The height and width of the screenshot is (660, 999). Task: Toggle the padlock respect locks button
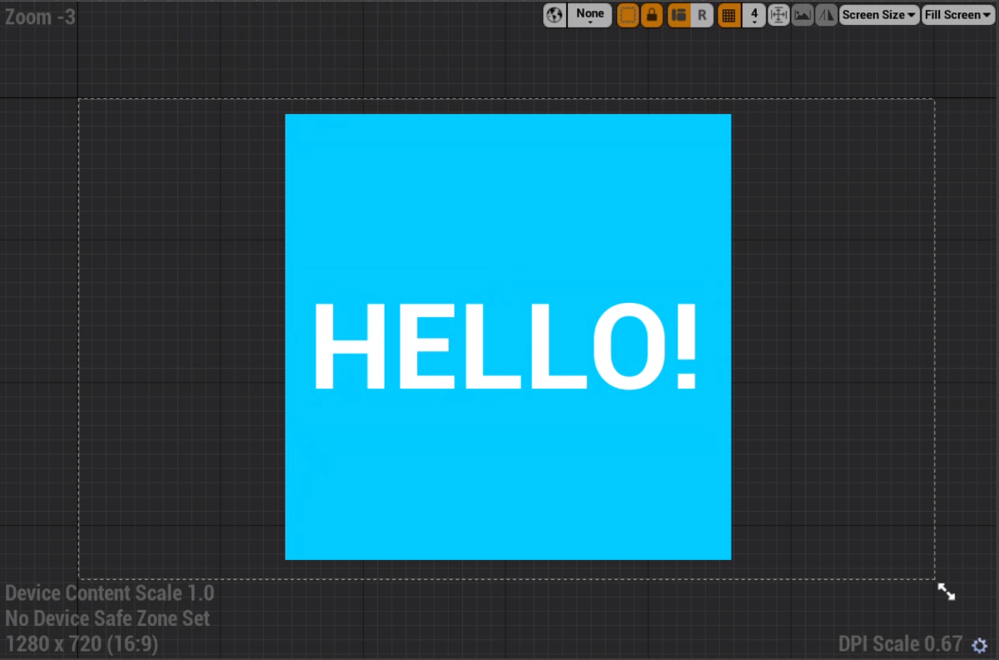coord(652,15)
